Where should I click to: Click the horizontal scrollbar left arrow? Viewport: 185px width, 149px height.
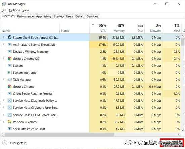[2, 134]
